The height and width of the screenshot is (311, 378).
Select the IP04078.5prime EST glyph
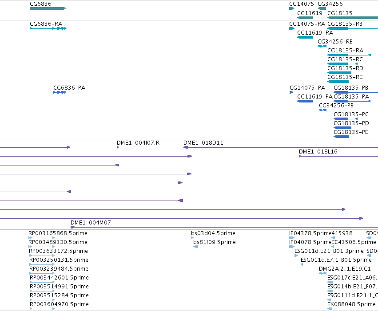(292, 247)
